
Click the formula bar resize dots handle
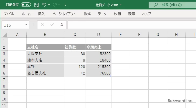33,25
